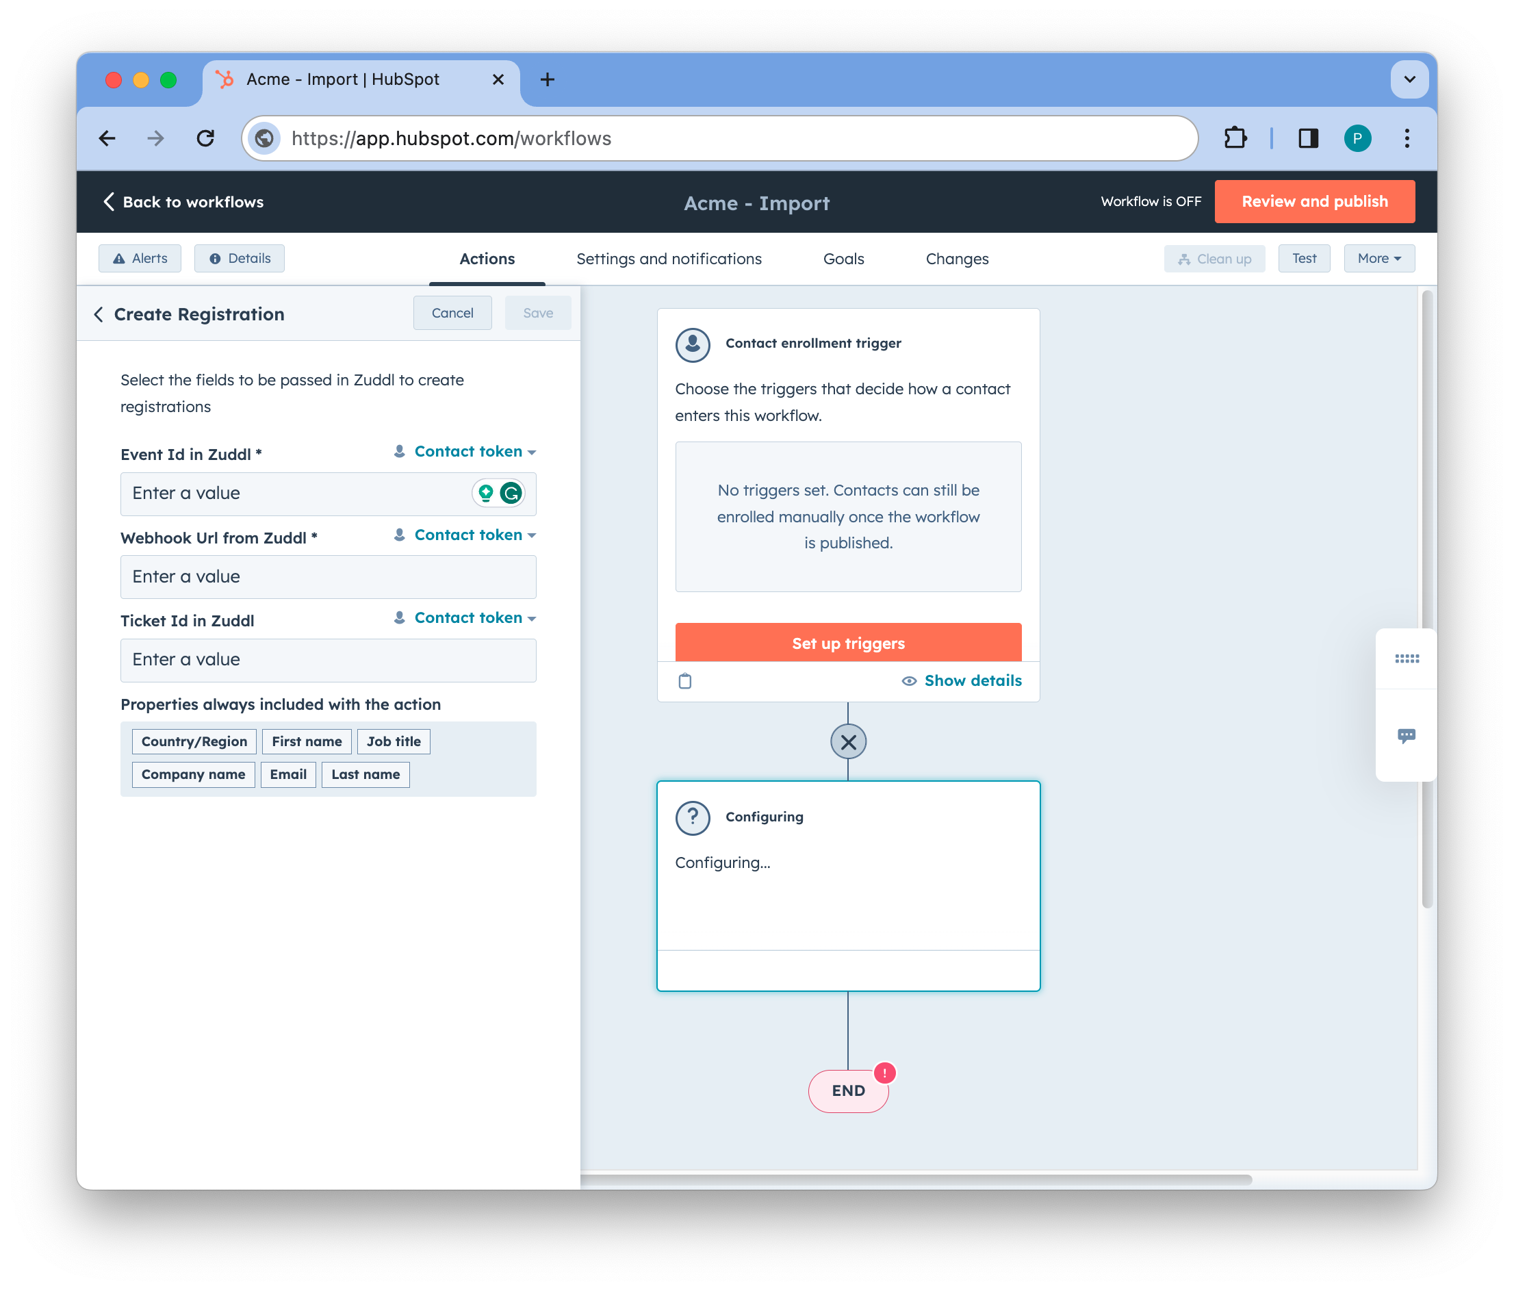Expand the tab search chevron
This screenshot has width=1514, height=1291.
[x=1410, y=79]
